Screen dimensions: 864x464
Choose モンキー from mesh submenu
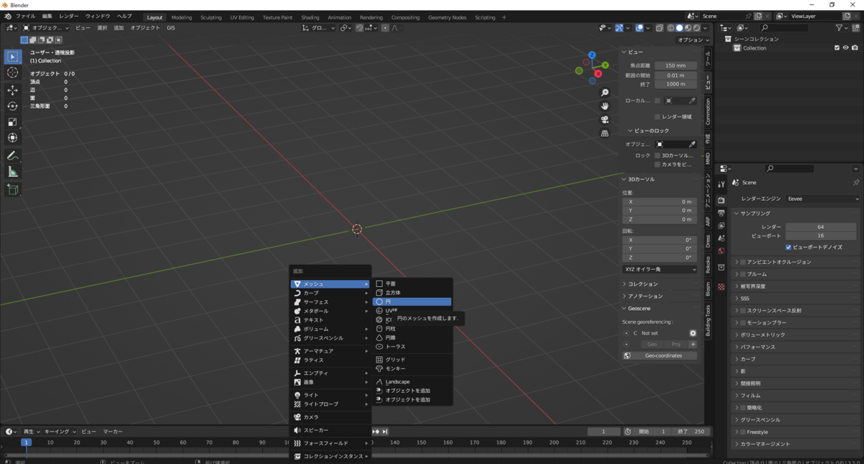click(x=413, y=368)
